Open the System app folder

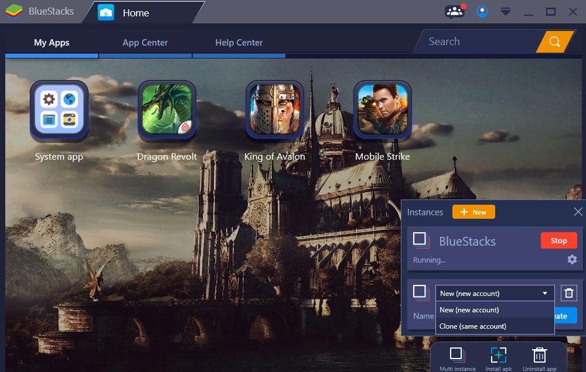tap(59, 110)
